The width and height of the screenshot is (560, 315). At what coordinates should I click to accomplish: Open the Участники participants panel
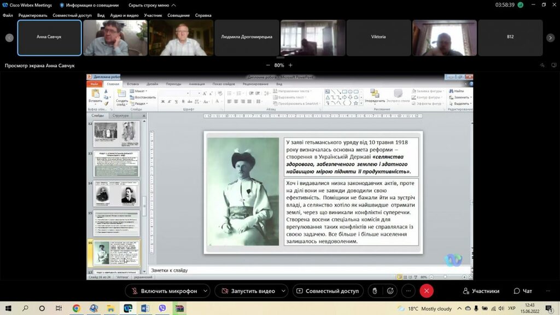click(x=481, y=291)
